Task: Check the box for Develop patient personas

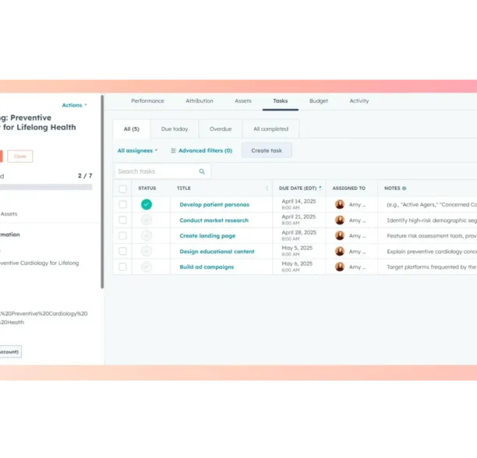Action: point(122,205)
